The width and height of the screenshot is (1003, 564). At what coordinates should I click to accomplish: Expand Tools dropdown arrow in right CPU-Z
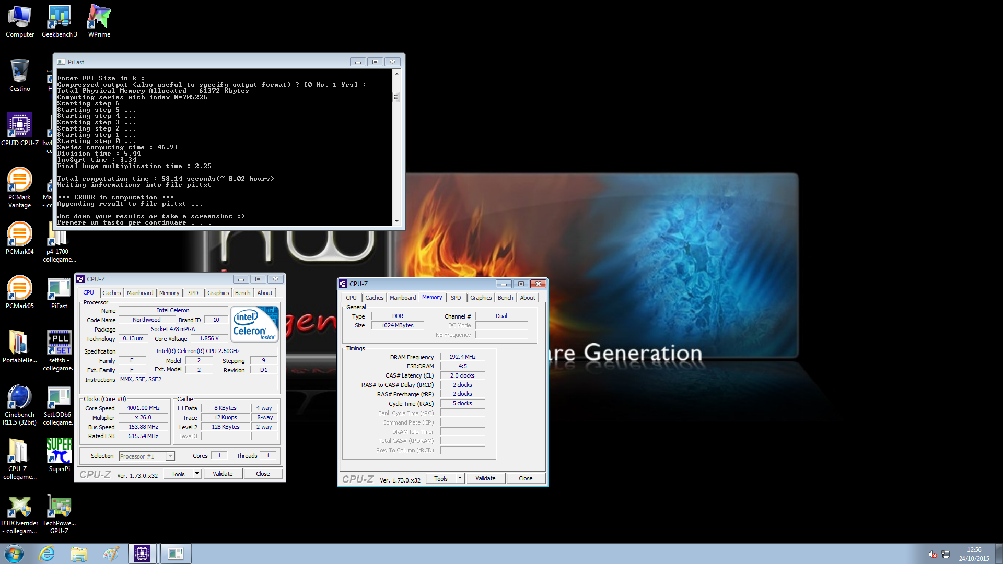[x=460, y=478]
